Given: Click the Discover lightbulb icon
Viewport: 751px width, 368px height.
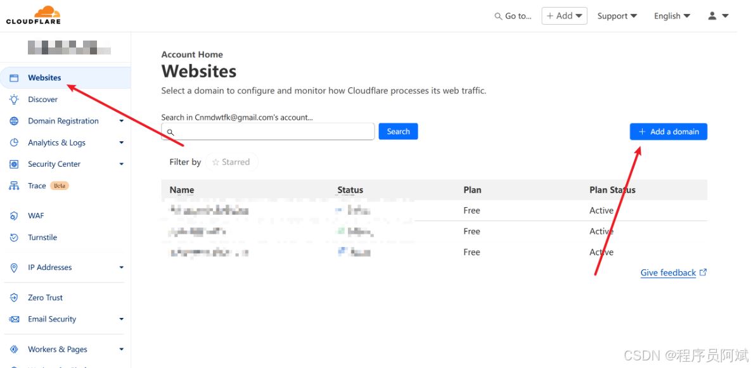Looking at the screenshot, I should tap(14, 99).
